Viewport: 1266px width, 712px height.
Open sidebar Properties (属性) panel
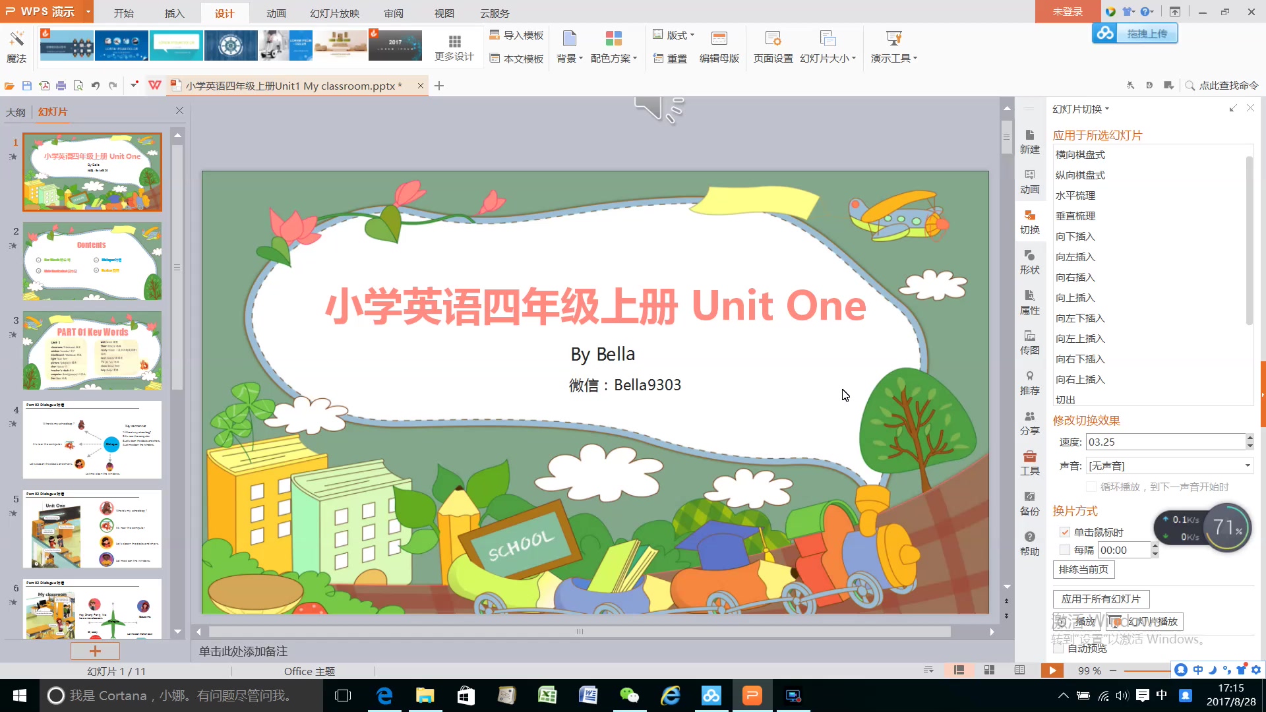(1029, 303)
